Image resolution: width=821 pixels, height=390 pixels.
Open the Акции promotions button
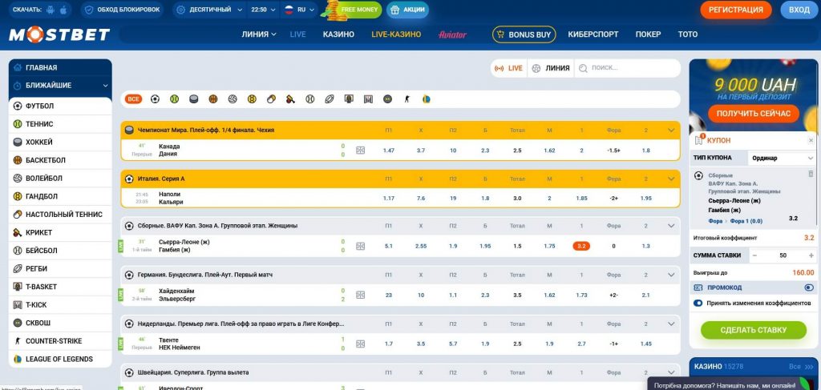coord(407,10)
